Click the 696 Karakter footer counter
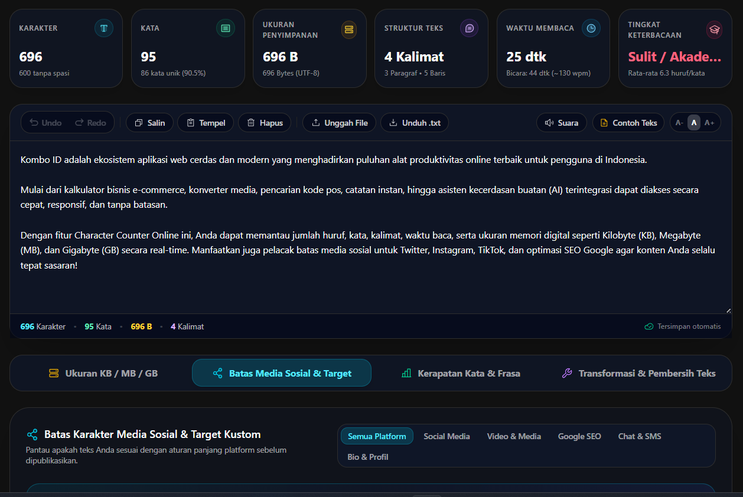Screen dimensions: 743x497 43,326
